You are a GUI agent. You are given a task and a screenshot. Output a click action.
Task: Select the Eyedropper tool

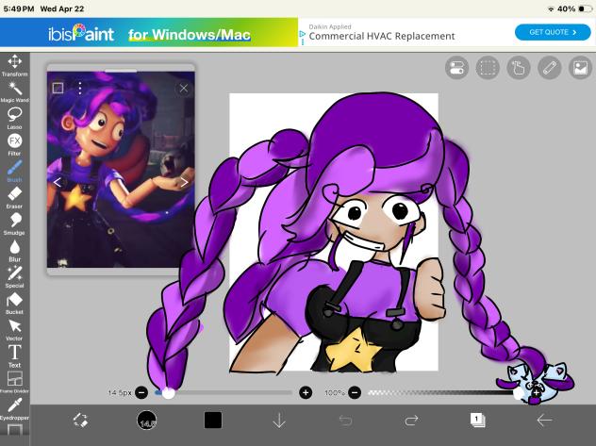pyautogui.click(x=14, y=409)
